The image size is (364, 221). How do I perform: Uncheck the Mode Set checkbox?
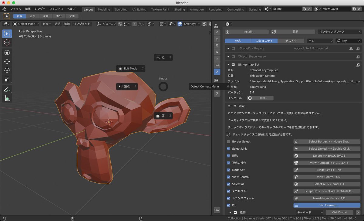(x=228, y=170)
